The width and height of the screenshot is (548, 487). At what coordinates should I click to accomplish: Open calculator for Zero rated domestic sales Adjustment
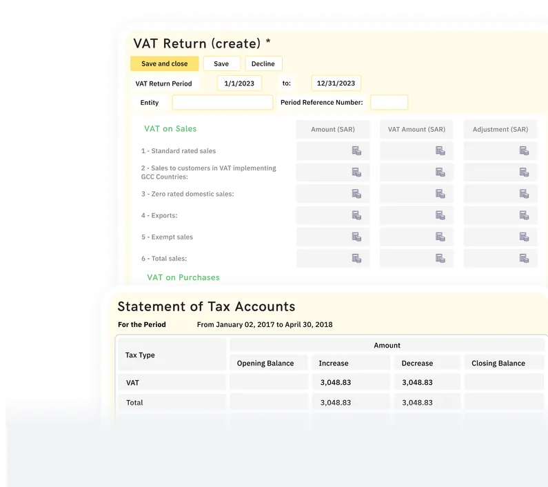525,194
